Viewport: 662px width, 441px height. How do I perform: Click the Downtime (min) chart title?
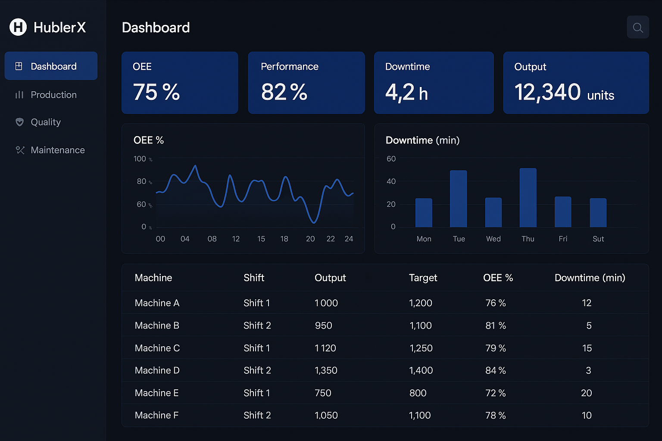tap(422, 140)
